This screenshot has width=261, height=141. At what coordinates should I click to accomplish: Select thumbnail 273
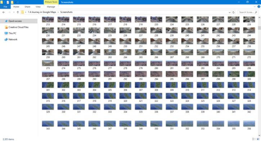coord(48,63)
